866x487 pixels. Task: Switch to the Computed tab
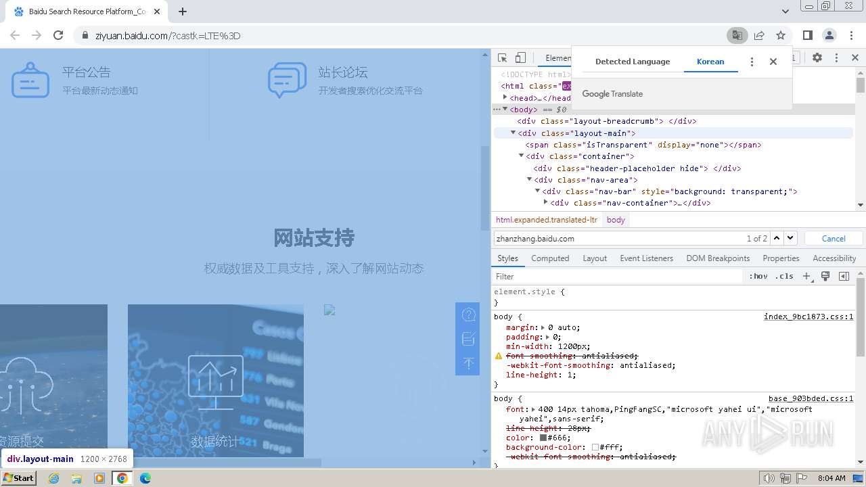tap(550, 258)
